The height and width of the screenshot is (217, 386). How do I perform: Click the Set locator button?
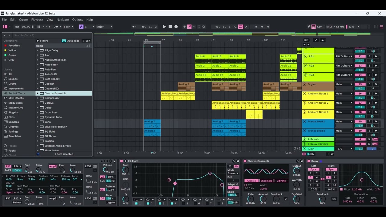306,40
